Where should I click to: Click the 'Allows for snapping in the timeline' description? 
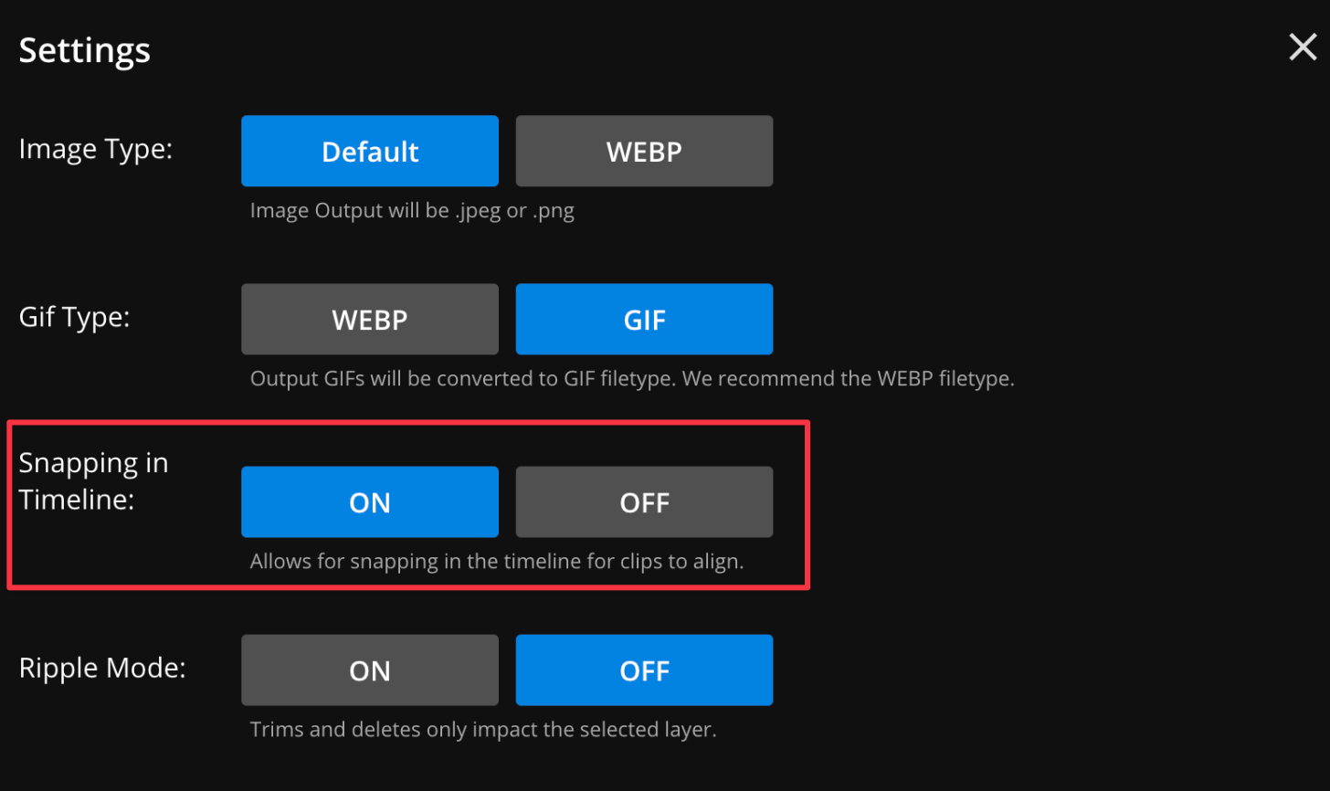[x=497, y=561]
